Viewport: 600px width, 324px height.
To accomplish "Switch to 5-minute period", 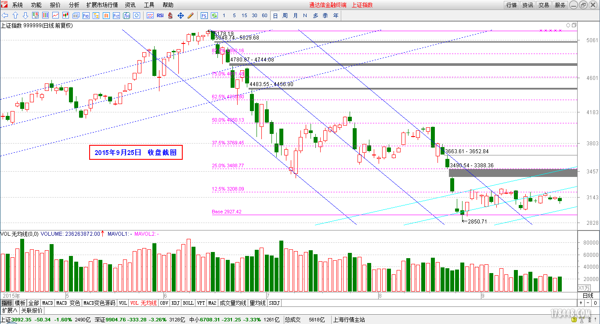I will point(234,15).
